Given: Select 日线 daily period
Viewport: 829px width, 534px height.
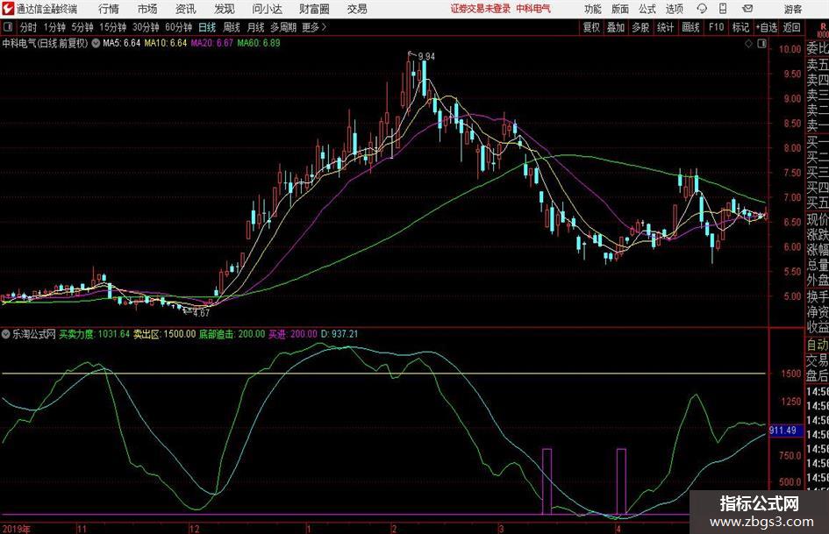Looking at the screenshot, I should [207, 27].
